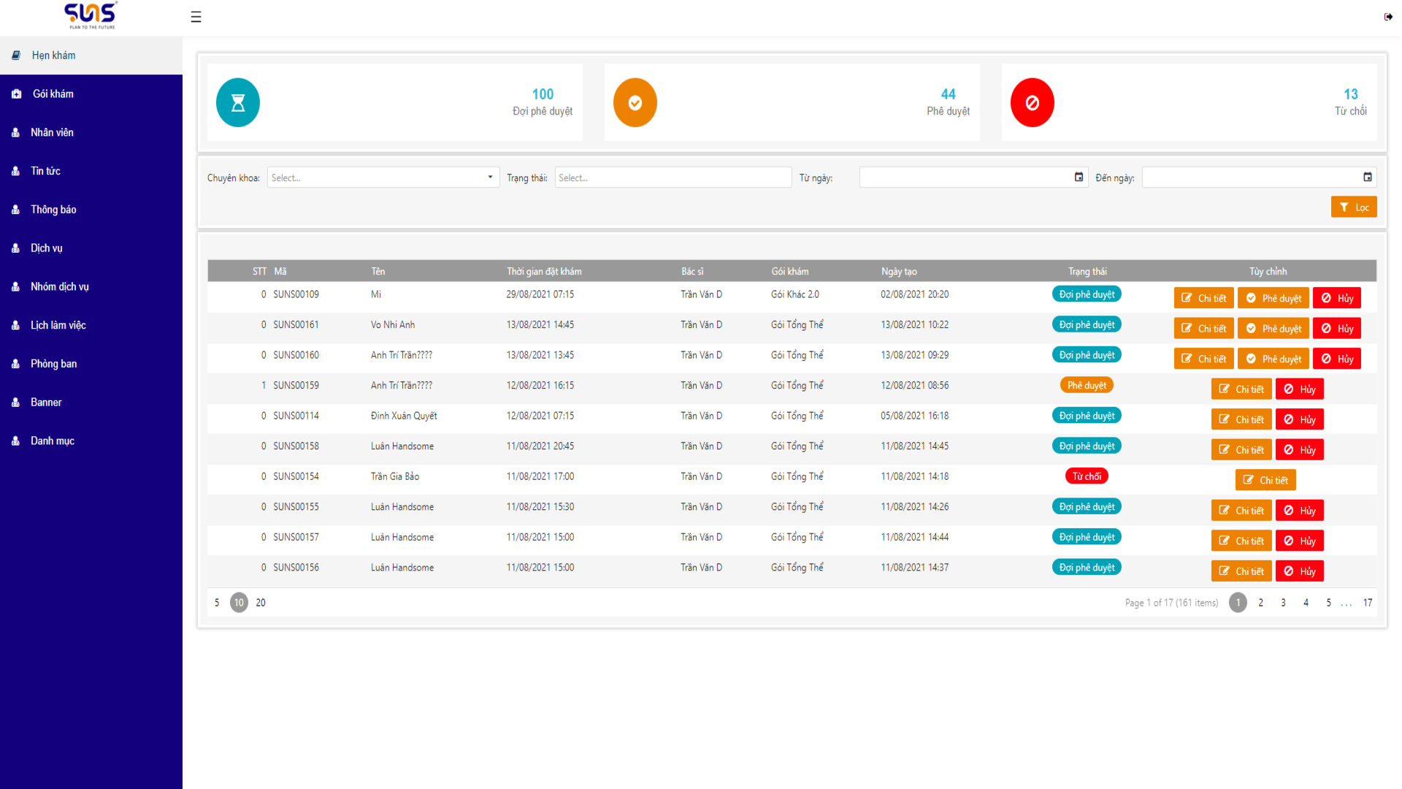The image size is (1402, 789).
Task: Open the Đến ngày calendar picker icon
Action: pos(1367,178)
